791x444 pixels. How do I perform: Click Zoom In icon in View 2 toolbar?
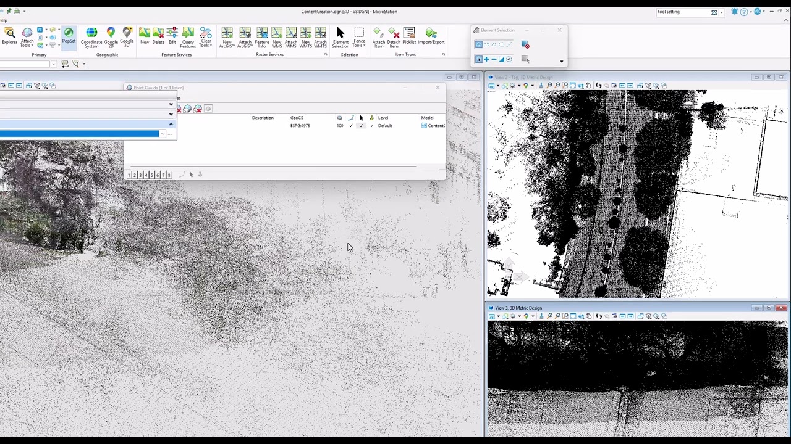pyautogui.click(x=549, y=85)
